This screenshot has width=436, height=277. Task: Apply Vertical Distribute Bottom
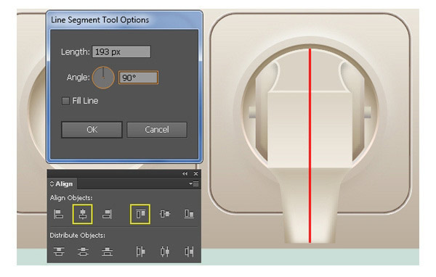click(x=107, y=252)
